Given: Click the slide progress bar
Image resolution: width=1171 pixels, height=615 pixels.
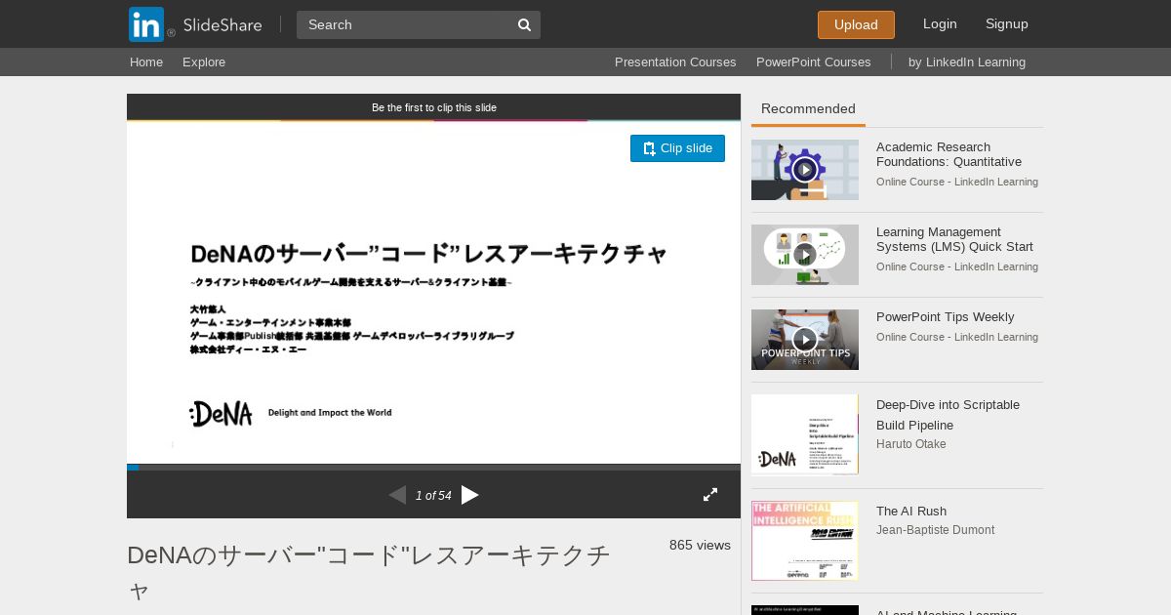Looking at the screenshot, I should (x=433, y=468).
